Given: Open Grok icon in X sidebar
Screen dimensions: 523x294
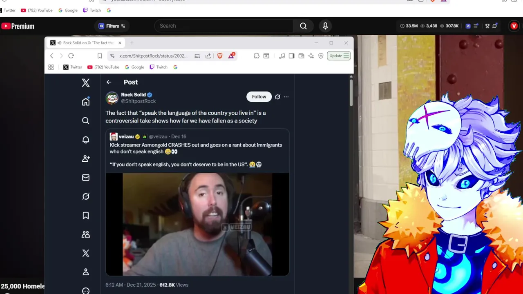Looking at the screenshot, I should (85, 196).
